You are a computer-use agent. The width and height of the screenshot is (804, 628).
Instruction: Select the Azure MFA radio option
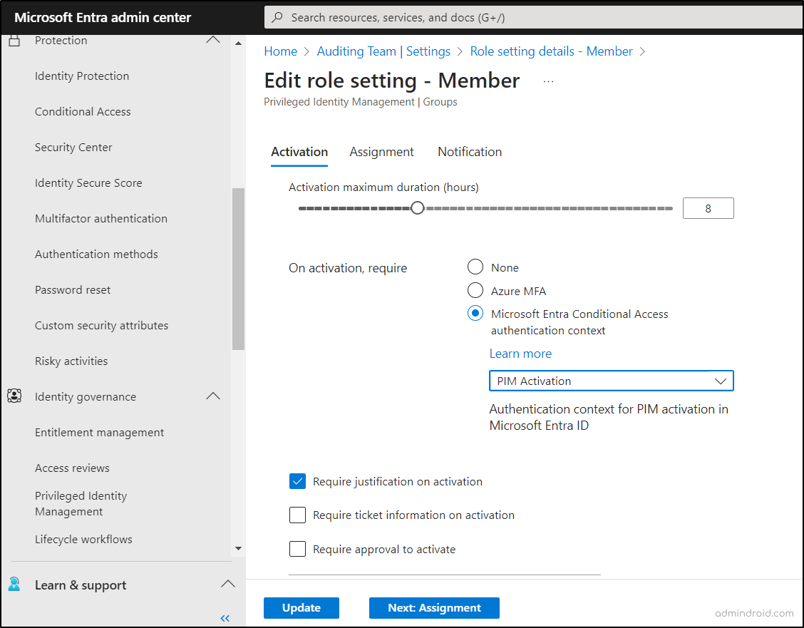pos(475,291)
